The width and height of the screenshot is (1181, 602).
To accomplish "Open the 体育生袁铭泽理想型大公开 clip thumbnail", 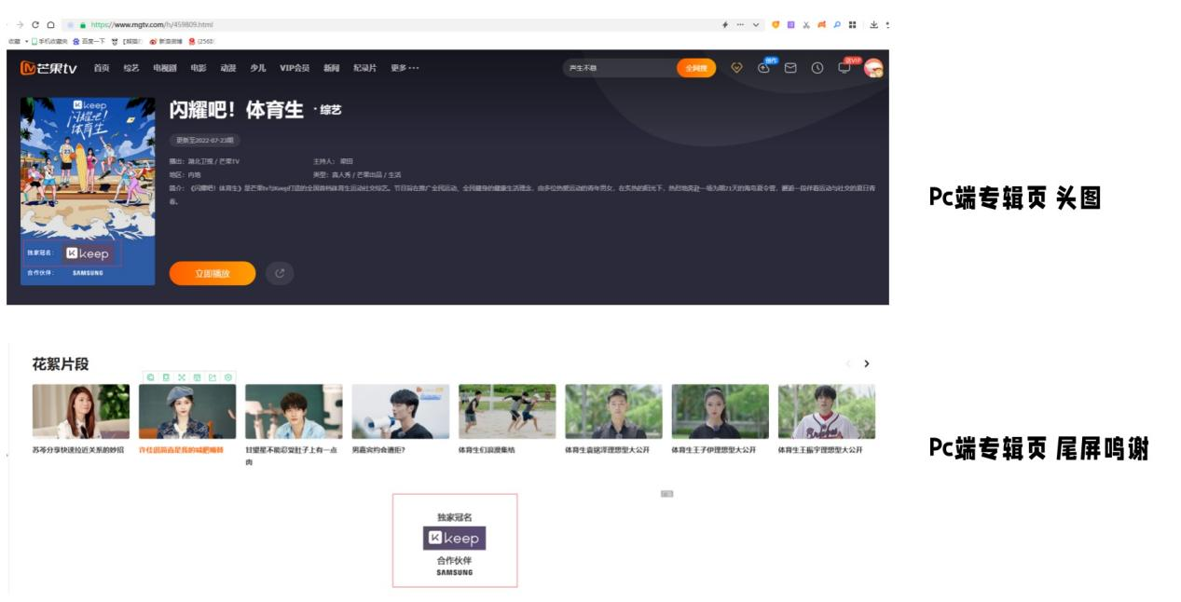I will click(x=613, y=411).
